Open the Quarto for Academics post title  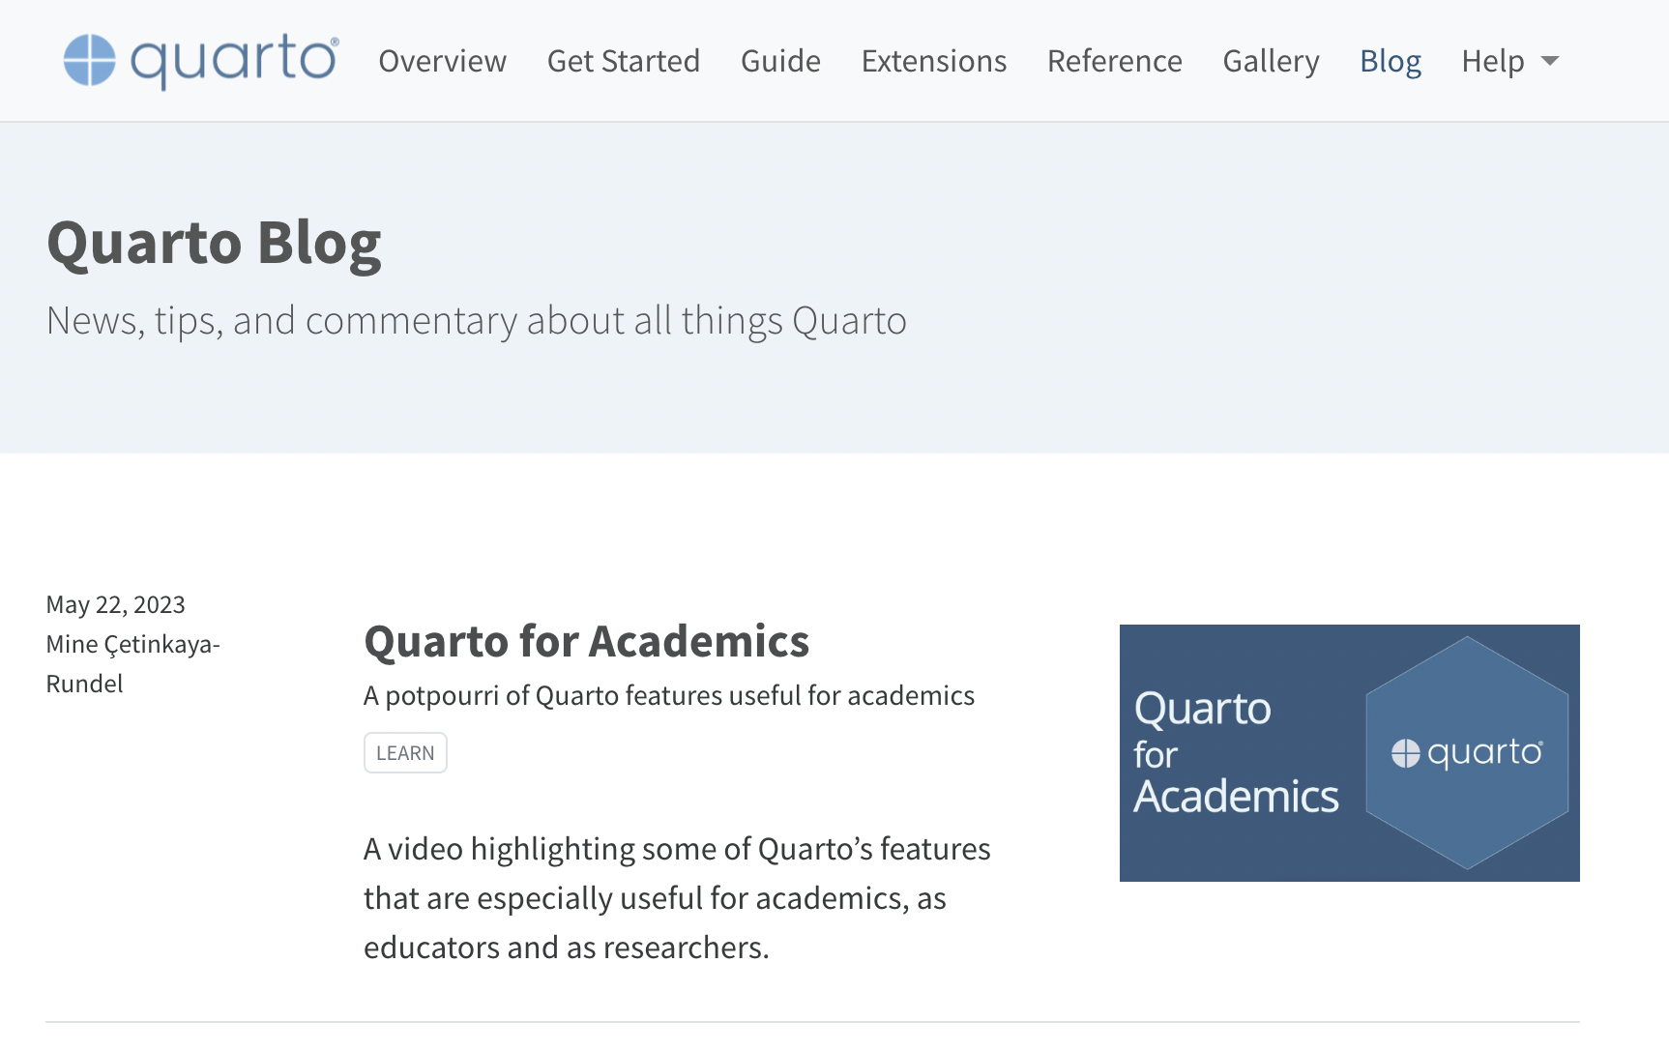pos(586,641)
